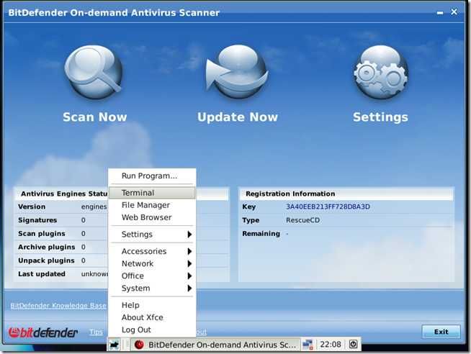Image resolution: width=471 pixels, height=354 pixels.
Task: Expand the System submenu
Action: [x=152, y=289]
